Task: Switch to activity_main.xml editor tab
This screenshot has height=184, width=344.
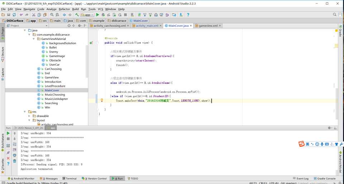Action: [x=147, y=26]
